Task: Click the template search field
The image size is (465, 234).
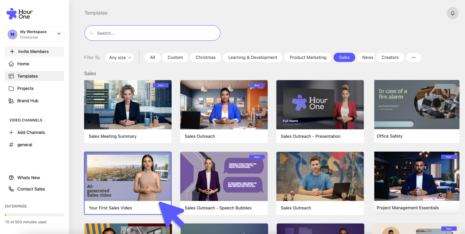Action: pyautogui.click(x=152, y=33)
